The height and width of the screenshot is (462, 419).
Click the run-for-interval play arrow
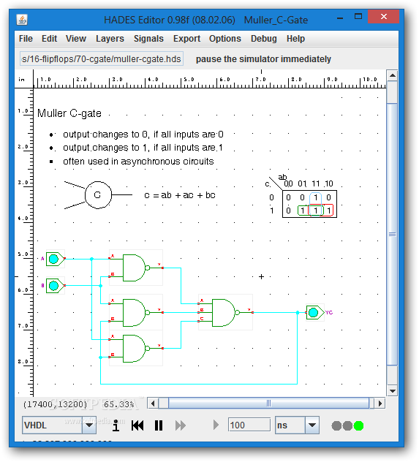click(216, 425)
